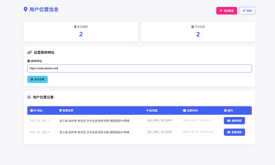Click the 退出登录 logout button

point(227,11)
